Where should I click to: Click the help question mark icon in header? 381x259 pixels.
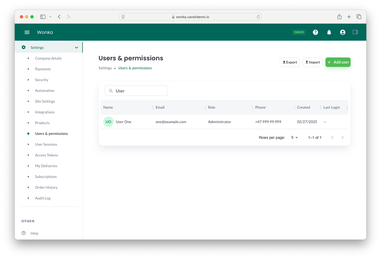coord(315,32)
